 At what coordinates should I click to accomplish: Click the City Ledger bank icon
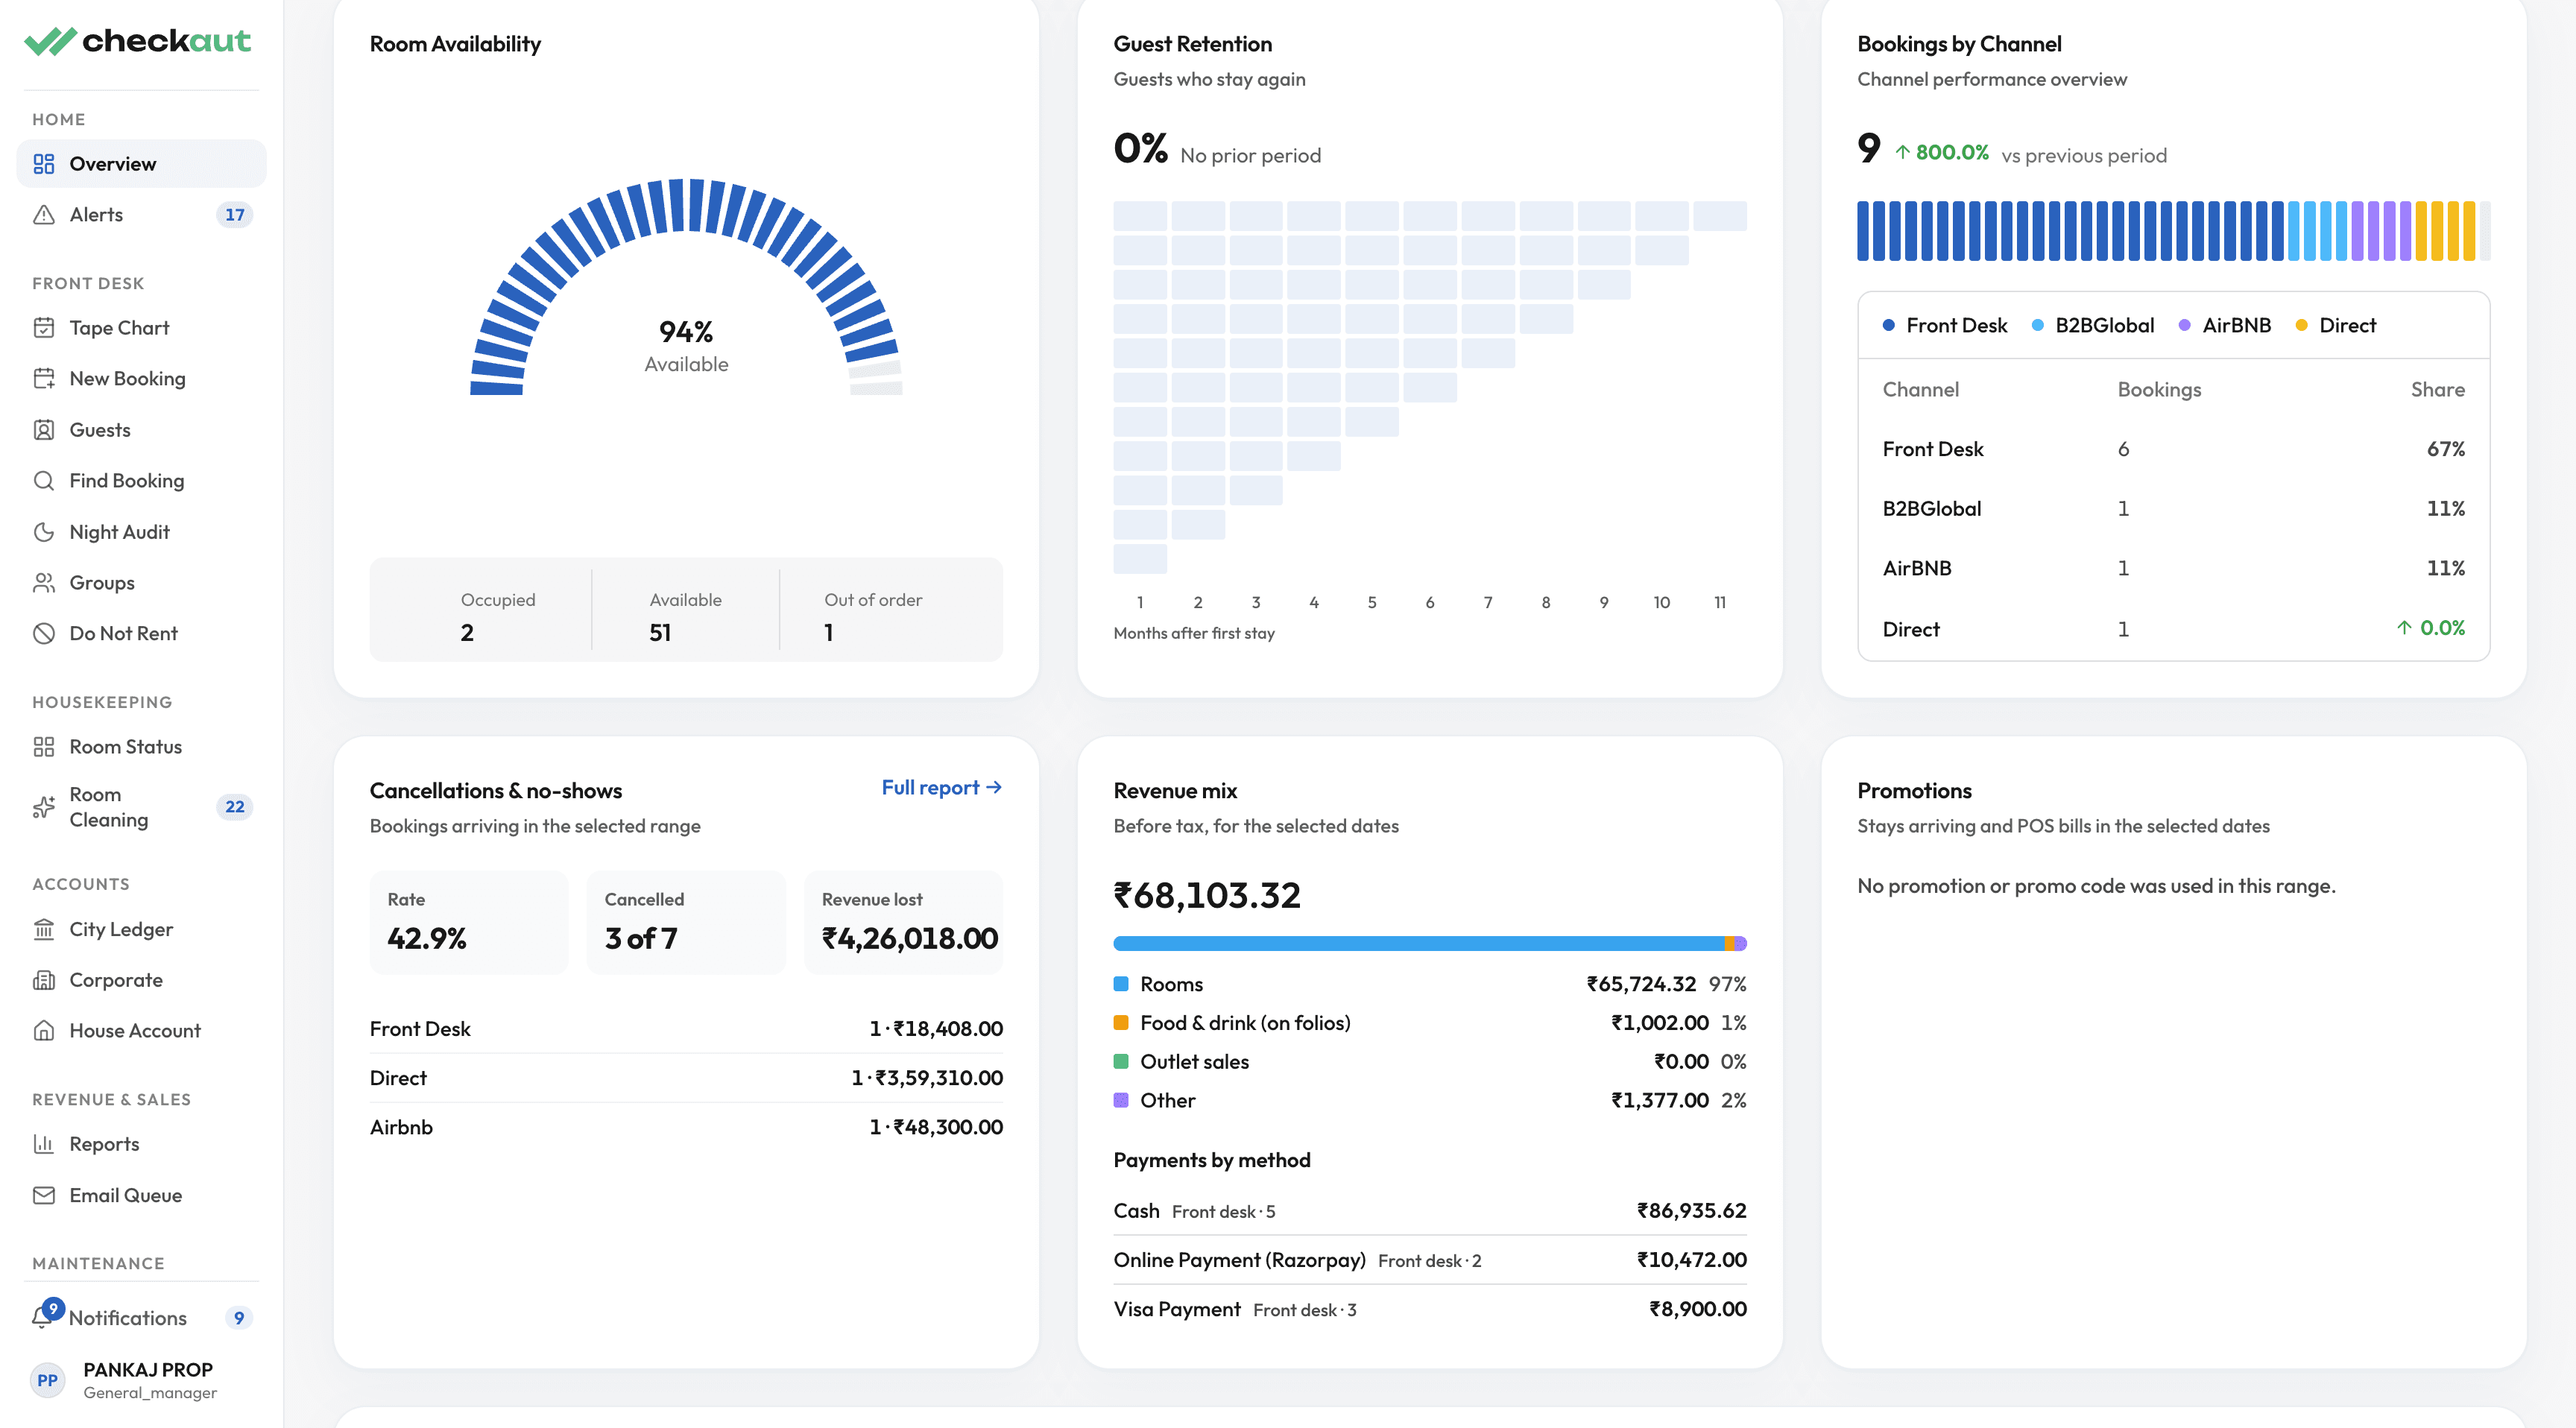coord(44,930)
